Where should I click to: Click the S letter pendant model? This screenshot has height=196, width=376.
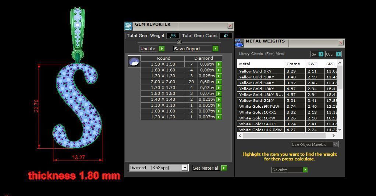pyautogui.click(x=77, y=106)
